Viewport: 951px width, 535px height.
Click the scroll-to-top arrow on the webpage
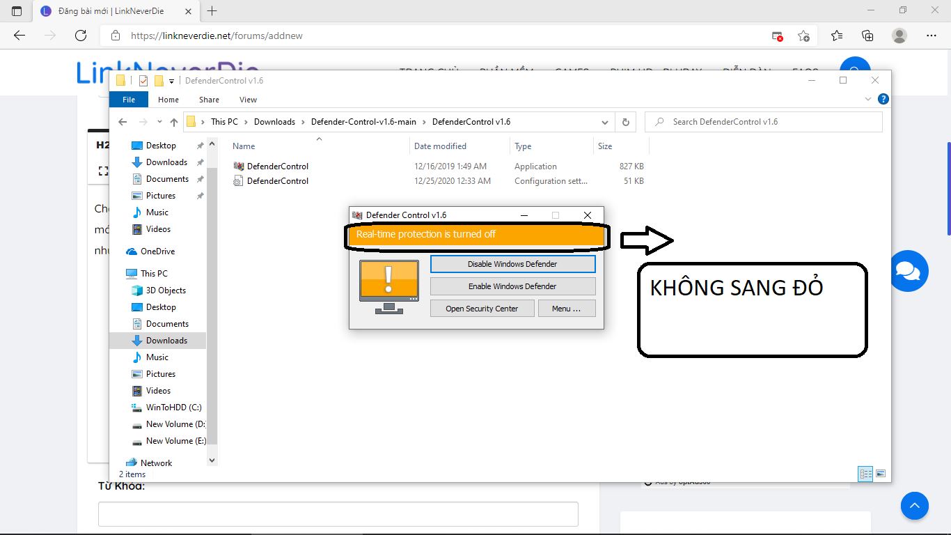click(x=914, y=506)
